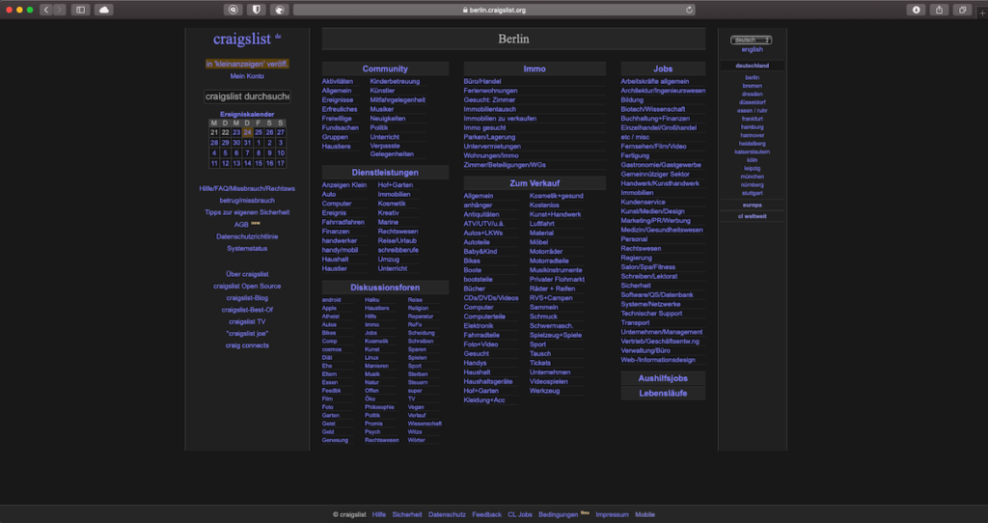988x523 pixels.
Task: Reload the page with the refresh icon
Action: point(689,10)
